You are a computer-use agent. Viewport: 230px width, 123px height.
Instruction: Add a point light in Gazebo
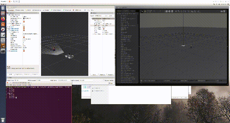176,11
